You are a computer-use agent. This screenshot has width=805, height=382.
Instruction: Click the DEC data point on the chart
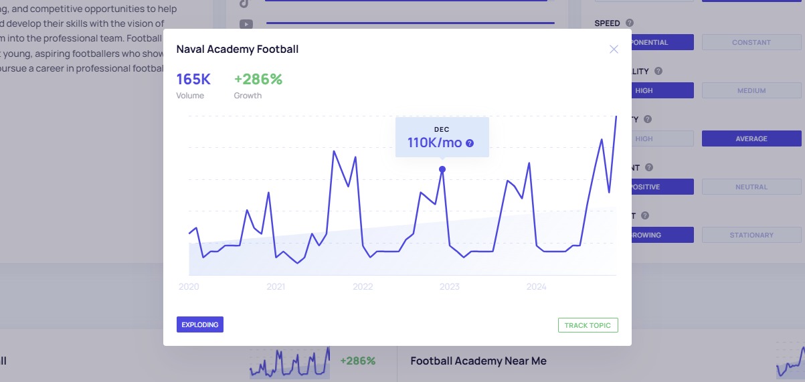coord(442,169)
